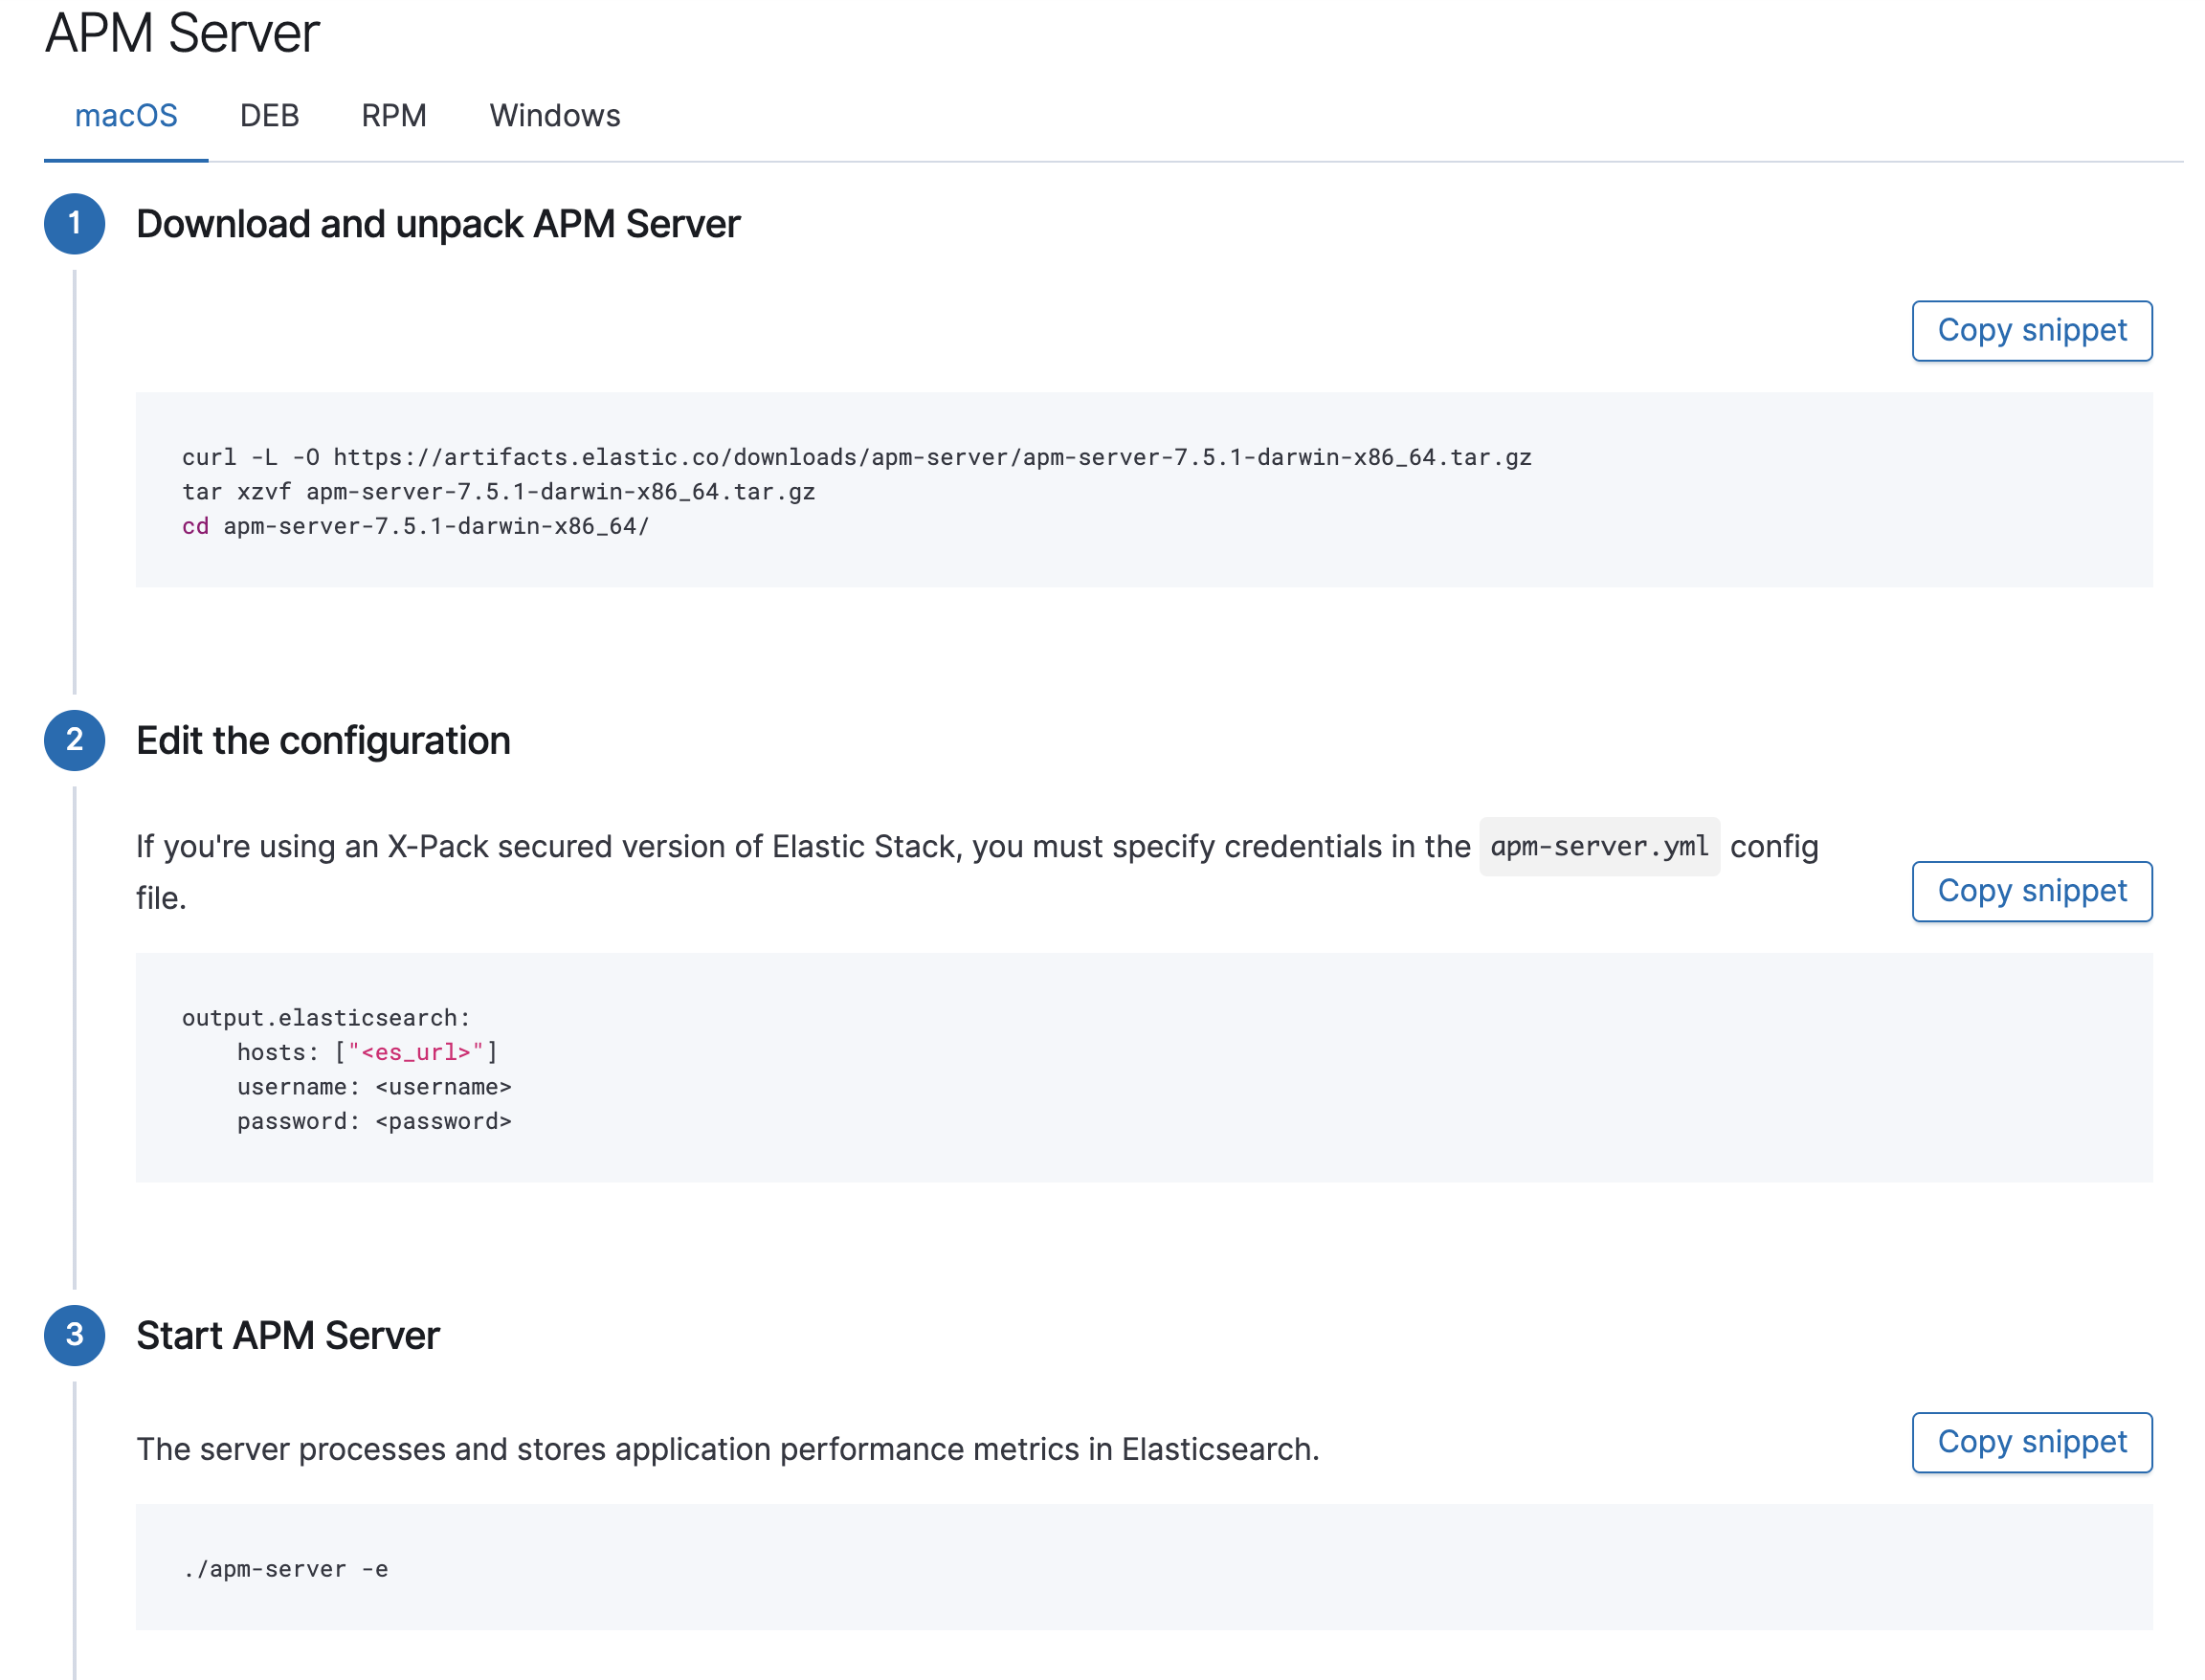This screenshot has width=2205, height=1680.
Task: Click the apm-server.yml inline code label
Action: (1599, 847)
